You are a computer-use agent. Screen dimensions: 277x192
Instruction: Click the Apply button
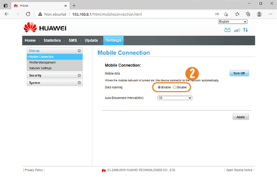pyautogui.click(x=241, y=117)
